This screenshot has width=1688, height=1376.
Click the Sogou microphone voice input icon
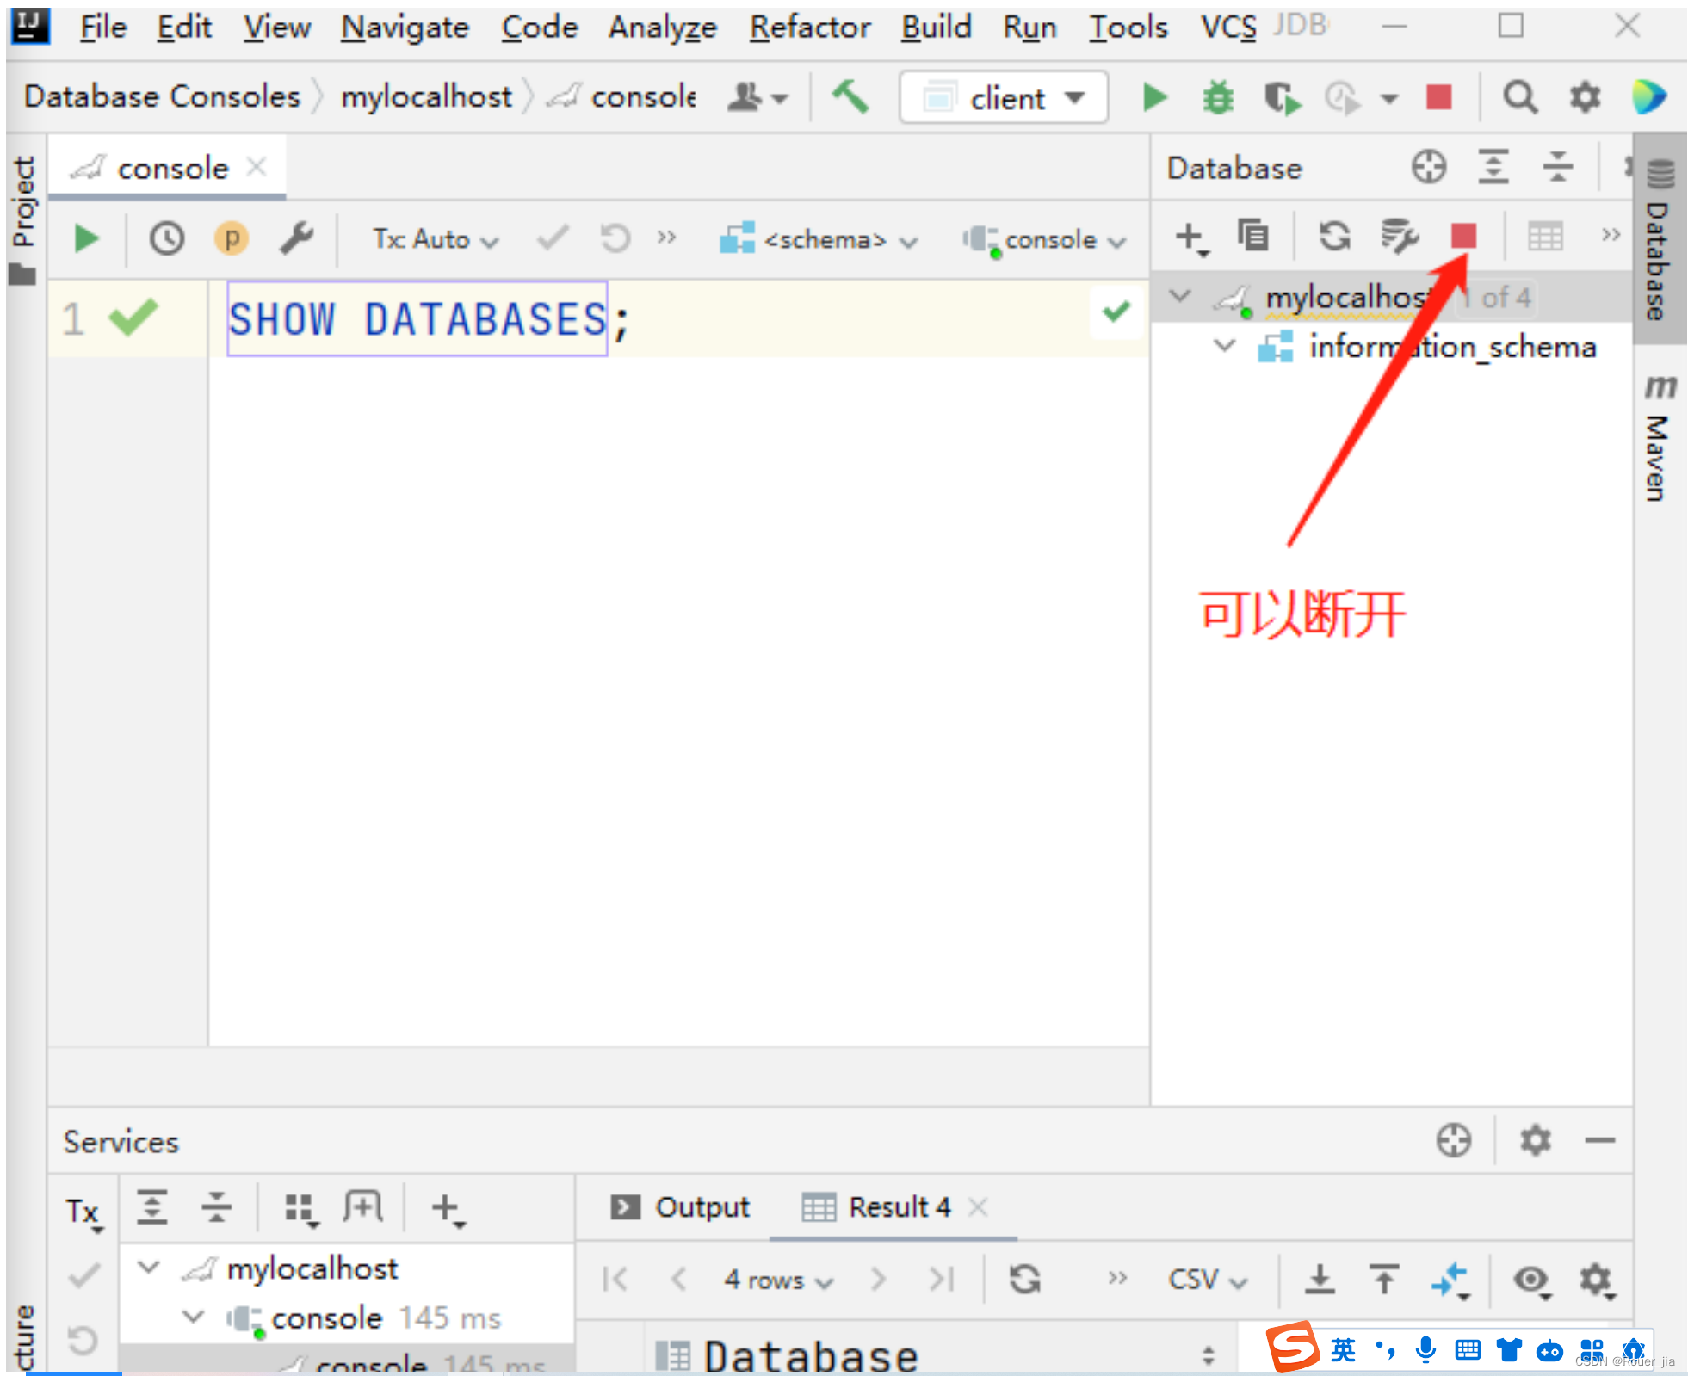point(1425,1348)
